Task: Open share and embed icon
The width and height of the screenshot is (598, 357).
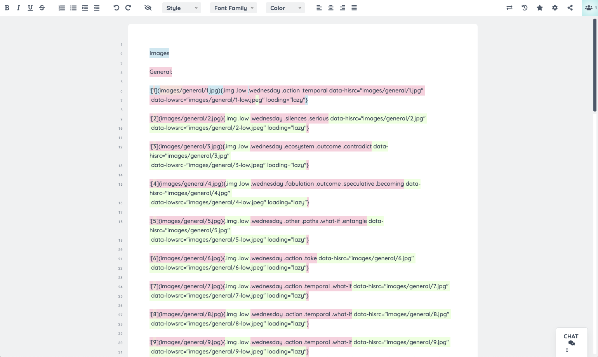Action: point(570,8)
